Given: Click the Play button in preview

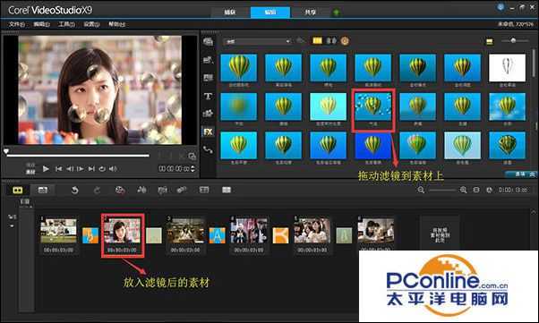Looking at the screenshot, I should [46, 169].
